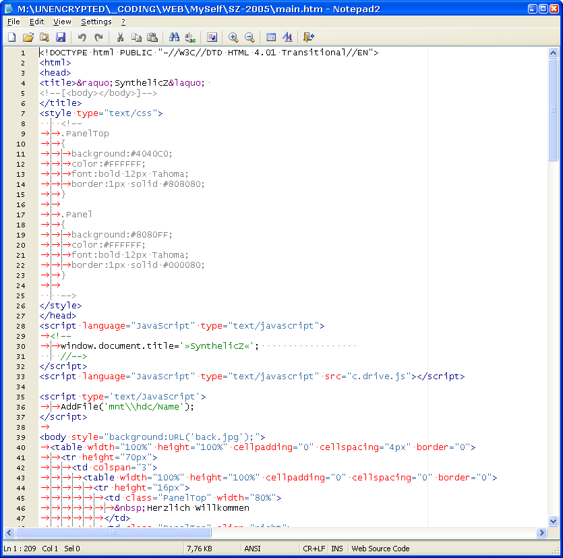563x558 pixels.
Task: Open the View menu
Action: (62, 22)
